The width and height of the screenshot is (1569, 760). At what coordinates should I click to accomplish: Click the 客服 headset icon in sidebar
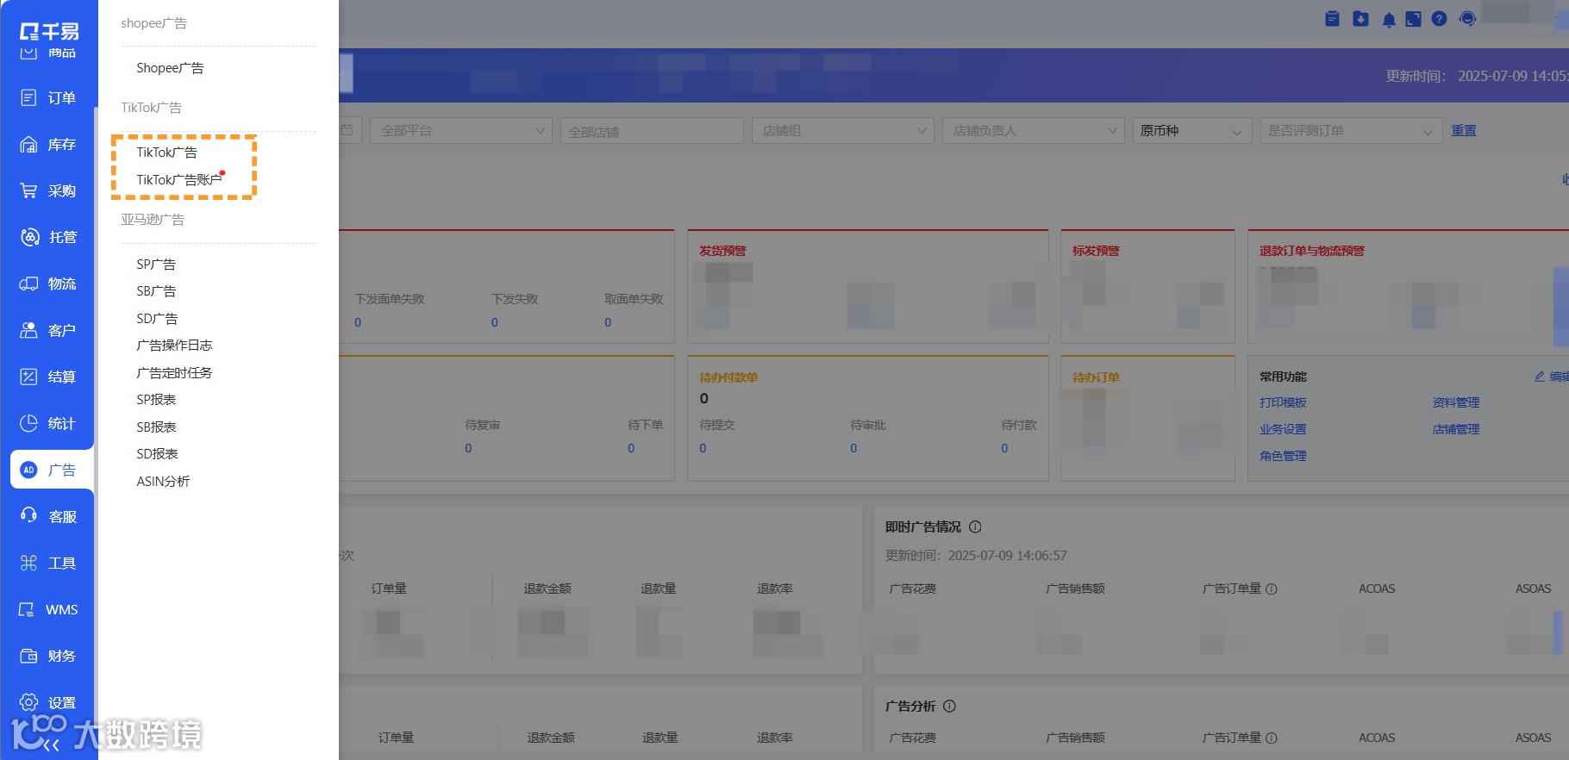28,515
